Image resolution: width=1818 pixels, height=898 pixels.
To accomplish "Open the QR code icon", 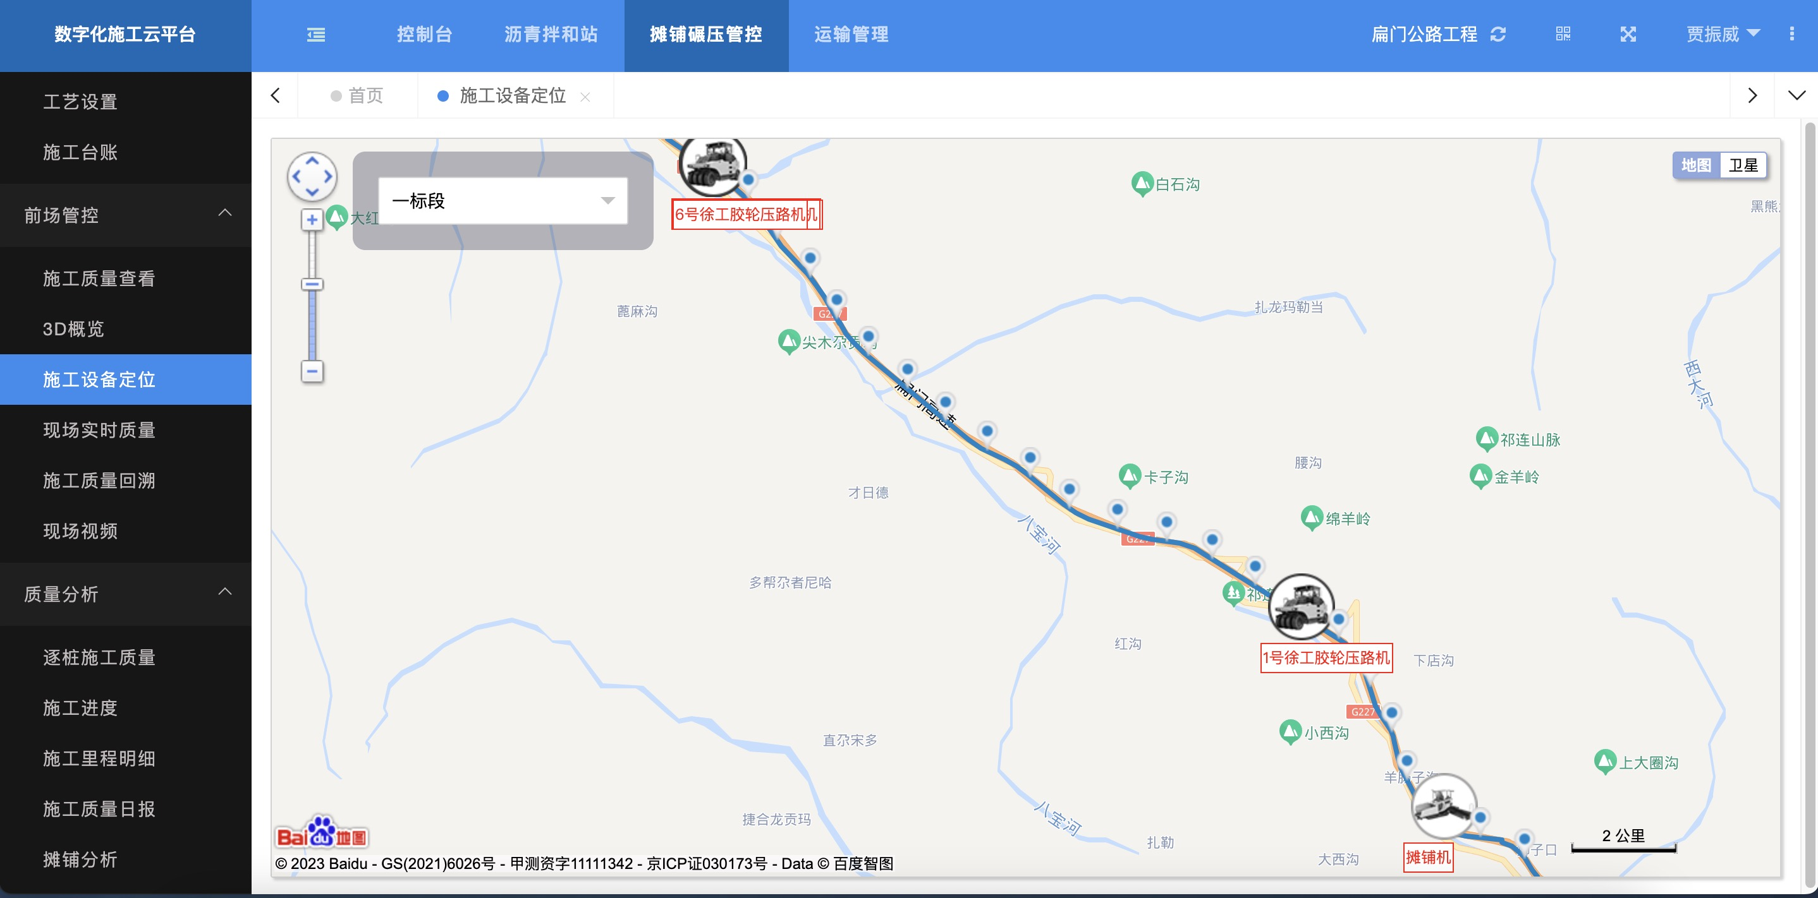I will 1563,34.
